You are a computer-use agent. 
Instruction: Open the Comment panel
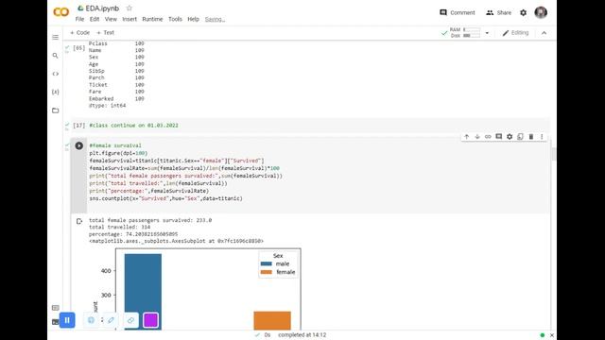tap(458, 12)
